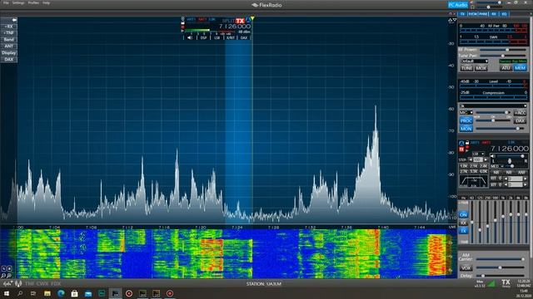
Task: Expand the ANT antenna menu
Action: [x=9, y=47]
